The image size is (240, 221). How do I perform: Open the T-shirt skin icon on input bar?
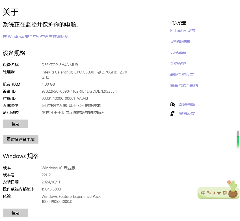click(219, 193)
